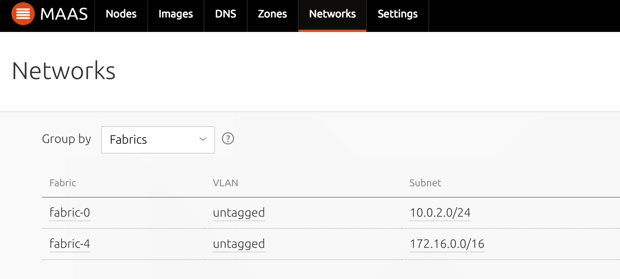The width and height of the screenshot is (620, 279).
Task: Open the help tooltip question mark icon
Action: (228, 139)
